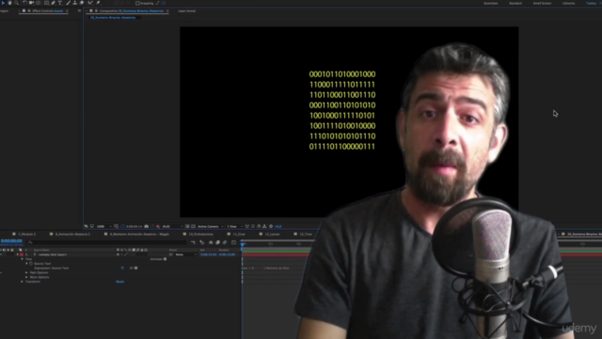The height and width of the screenshot is (339, 602).
Task: Select the Hand tool
Action: [x=10, y=3]
